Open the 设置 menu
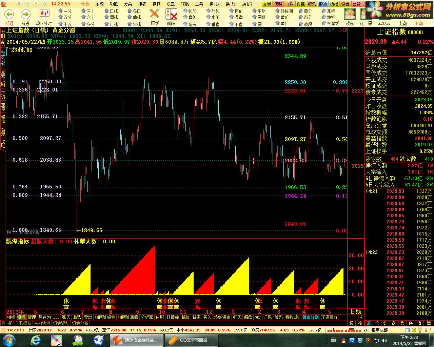 [x=171, y=4]
